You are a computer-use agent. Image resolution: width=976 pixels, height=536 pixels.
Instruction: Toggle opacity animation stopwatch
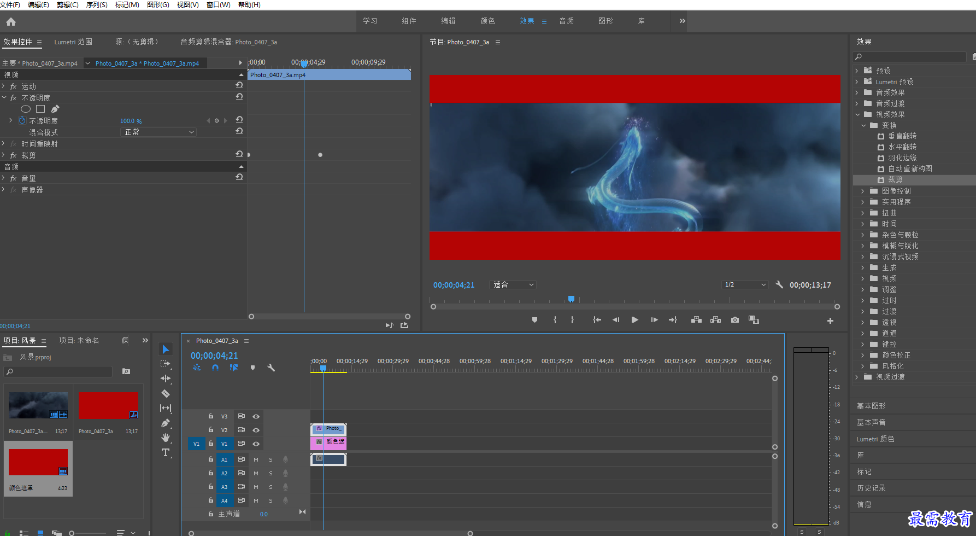tap(22, 120)
